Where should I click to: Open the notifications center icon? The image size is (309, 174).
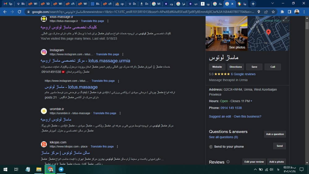[302, 169]
